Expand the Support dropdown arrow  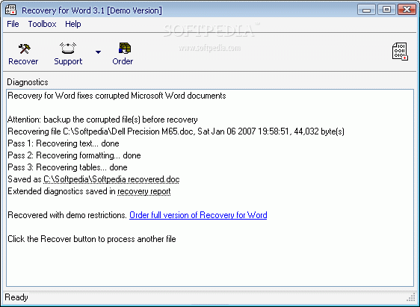pyautogui.click(x=98, y=52)
